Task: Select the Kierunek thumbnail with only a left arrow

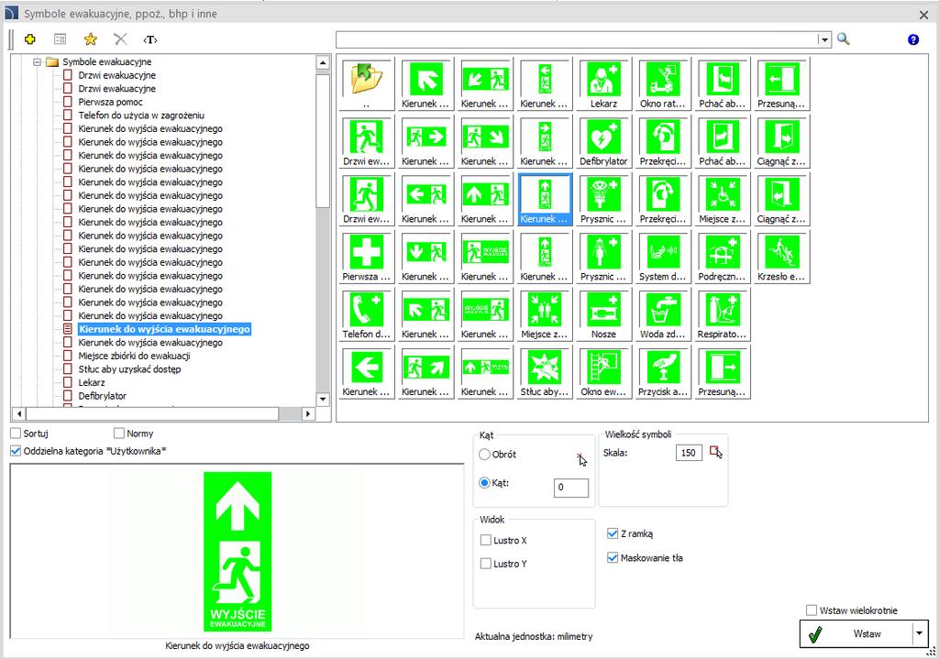Action: pos(367,372)
